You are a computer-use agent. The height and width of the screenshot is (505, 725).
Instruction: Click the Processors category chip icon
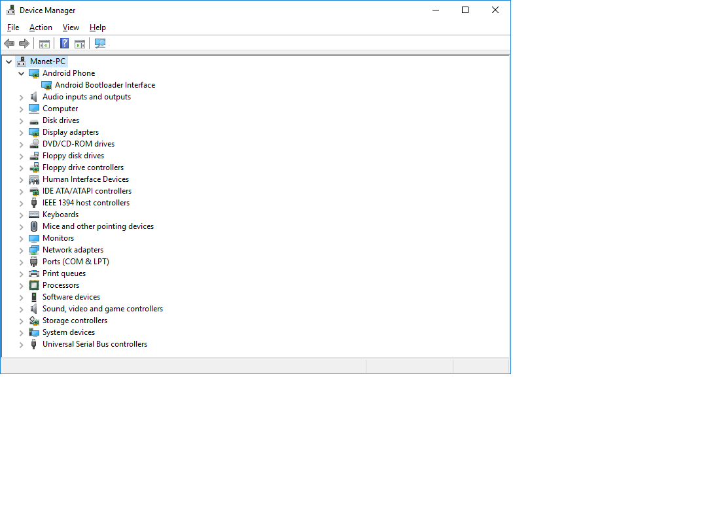pos(34,285)
